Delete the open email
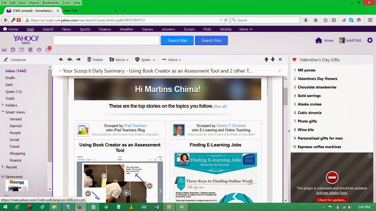This screenshot has width=376, height=211. [95, 60]
